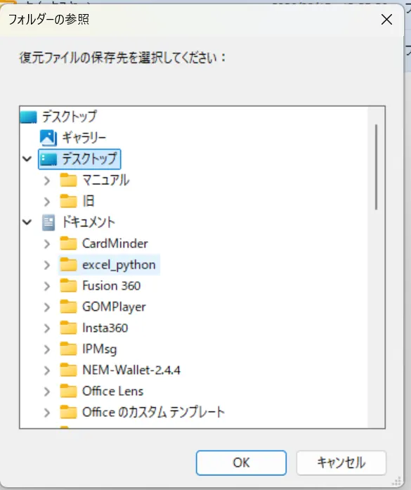Confirm selection with the OK button
The height and width of the screenshot is (490, 411).
(241, 463)
